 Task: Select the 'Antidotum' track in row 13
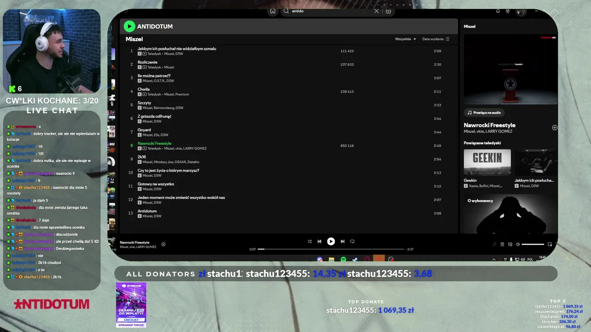(147, 211)
